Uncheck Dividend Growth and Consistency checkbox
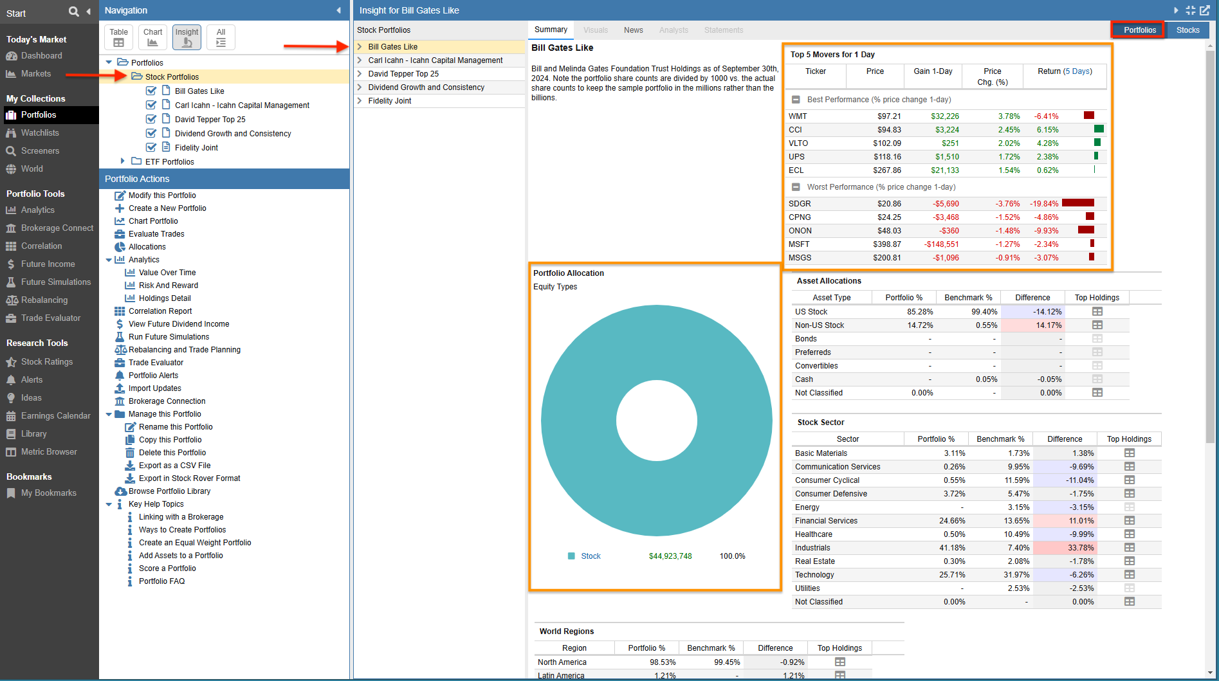The width and height of the screenshot is (1219, 681). tap(151, 133)
